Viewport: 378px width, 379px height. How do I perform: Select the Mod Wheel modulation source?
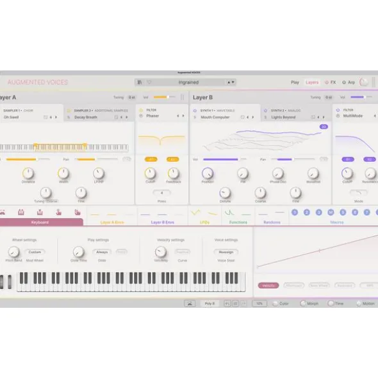[x=319, y=286]
